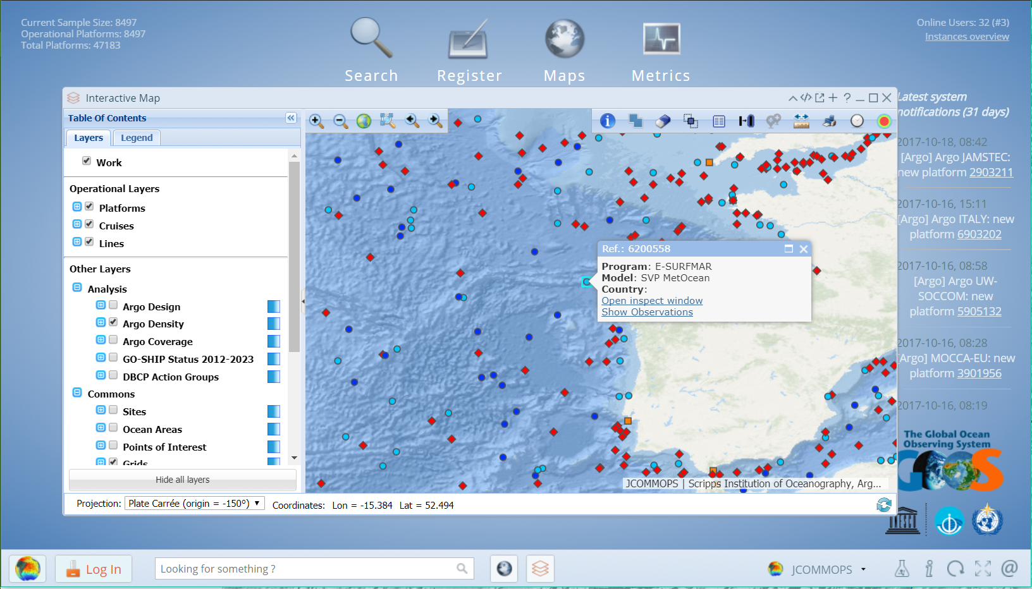Expand the Lines layer node
The image size is (1032, 589).
coord(77,241)
